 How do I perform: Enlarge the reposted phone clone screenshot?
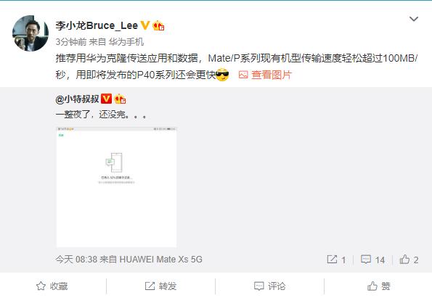click(116, 187)
